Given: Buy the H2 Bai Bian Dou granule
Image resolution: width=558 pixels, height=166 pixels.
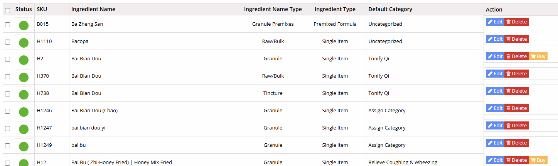Looking at the screenshot, I should pos(538,56).
